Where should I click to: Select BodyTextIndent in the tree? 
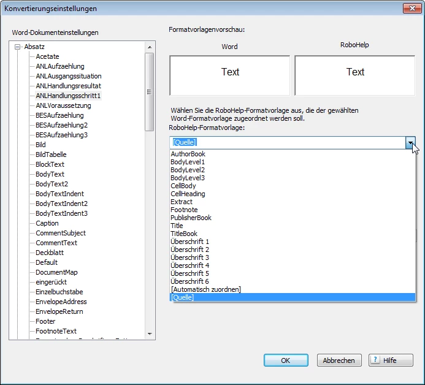click(59, 194)
